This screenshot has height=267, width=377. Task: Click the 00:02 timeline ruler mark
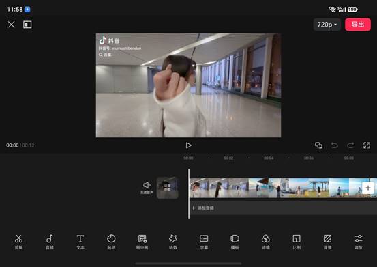coord(228,158)
